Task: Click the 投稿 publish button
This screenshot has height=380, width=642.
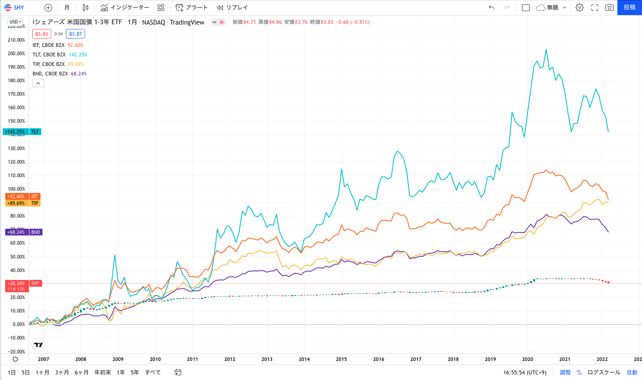Action: [630, 8]
